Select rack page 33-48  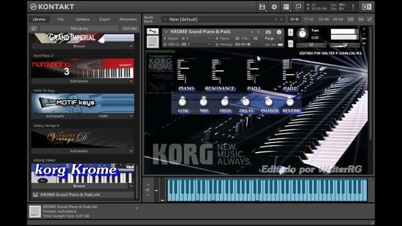coord(323,19)
